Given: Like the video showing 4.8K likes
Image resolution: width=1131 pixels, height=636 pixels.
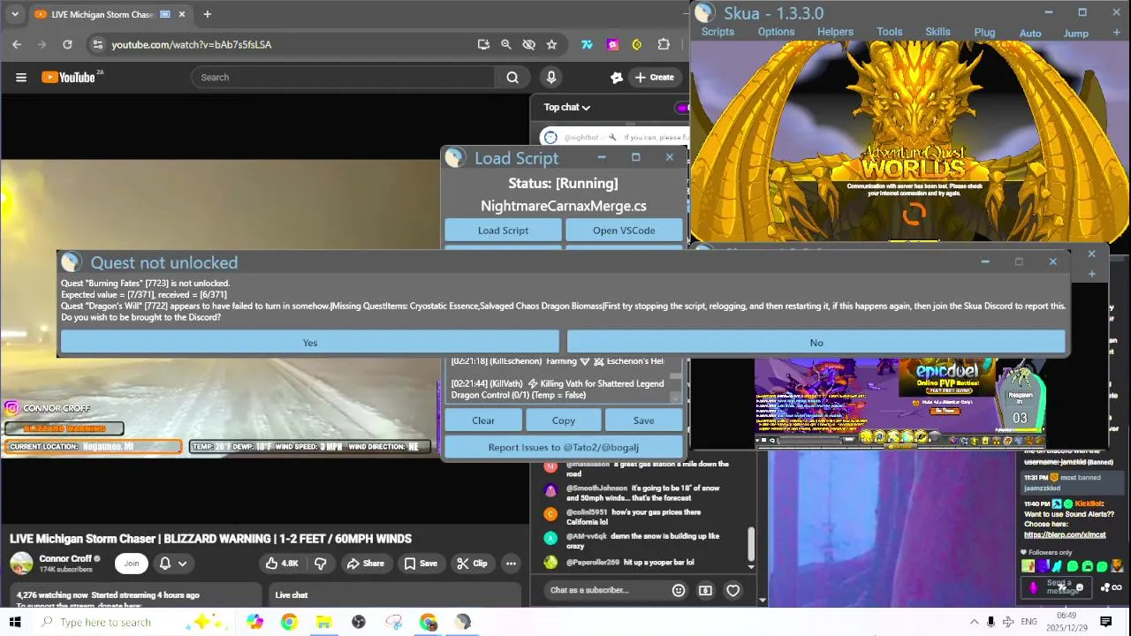Looking at the screenshot, I should click(x=282, y=563).
